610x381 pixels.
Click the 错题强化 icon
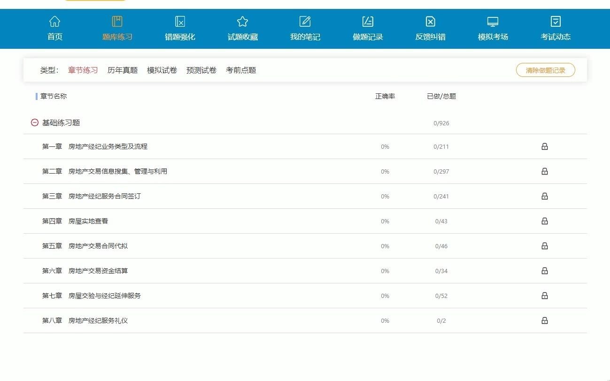tap(180, 21)
